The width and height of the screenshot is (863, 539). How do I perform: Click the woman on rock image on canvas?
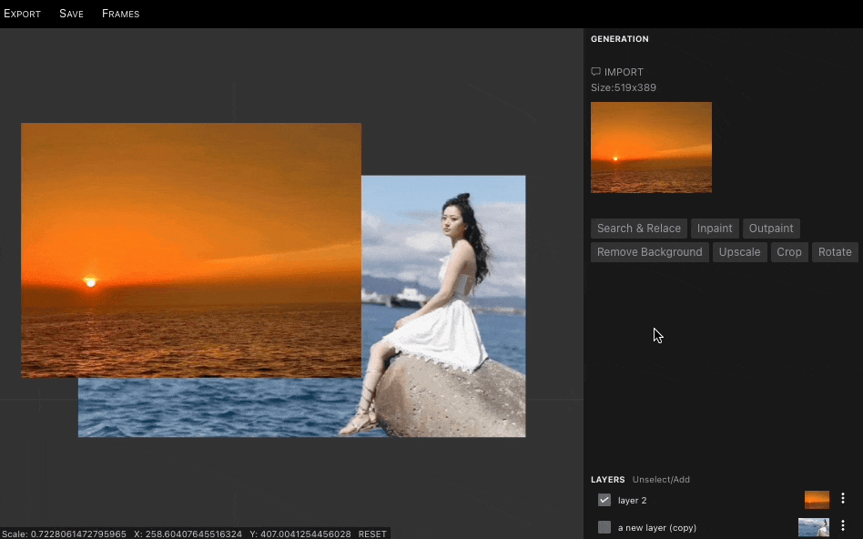(x=446, y=300)
